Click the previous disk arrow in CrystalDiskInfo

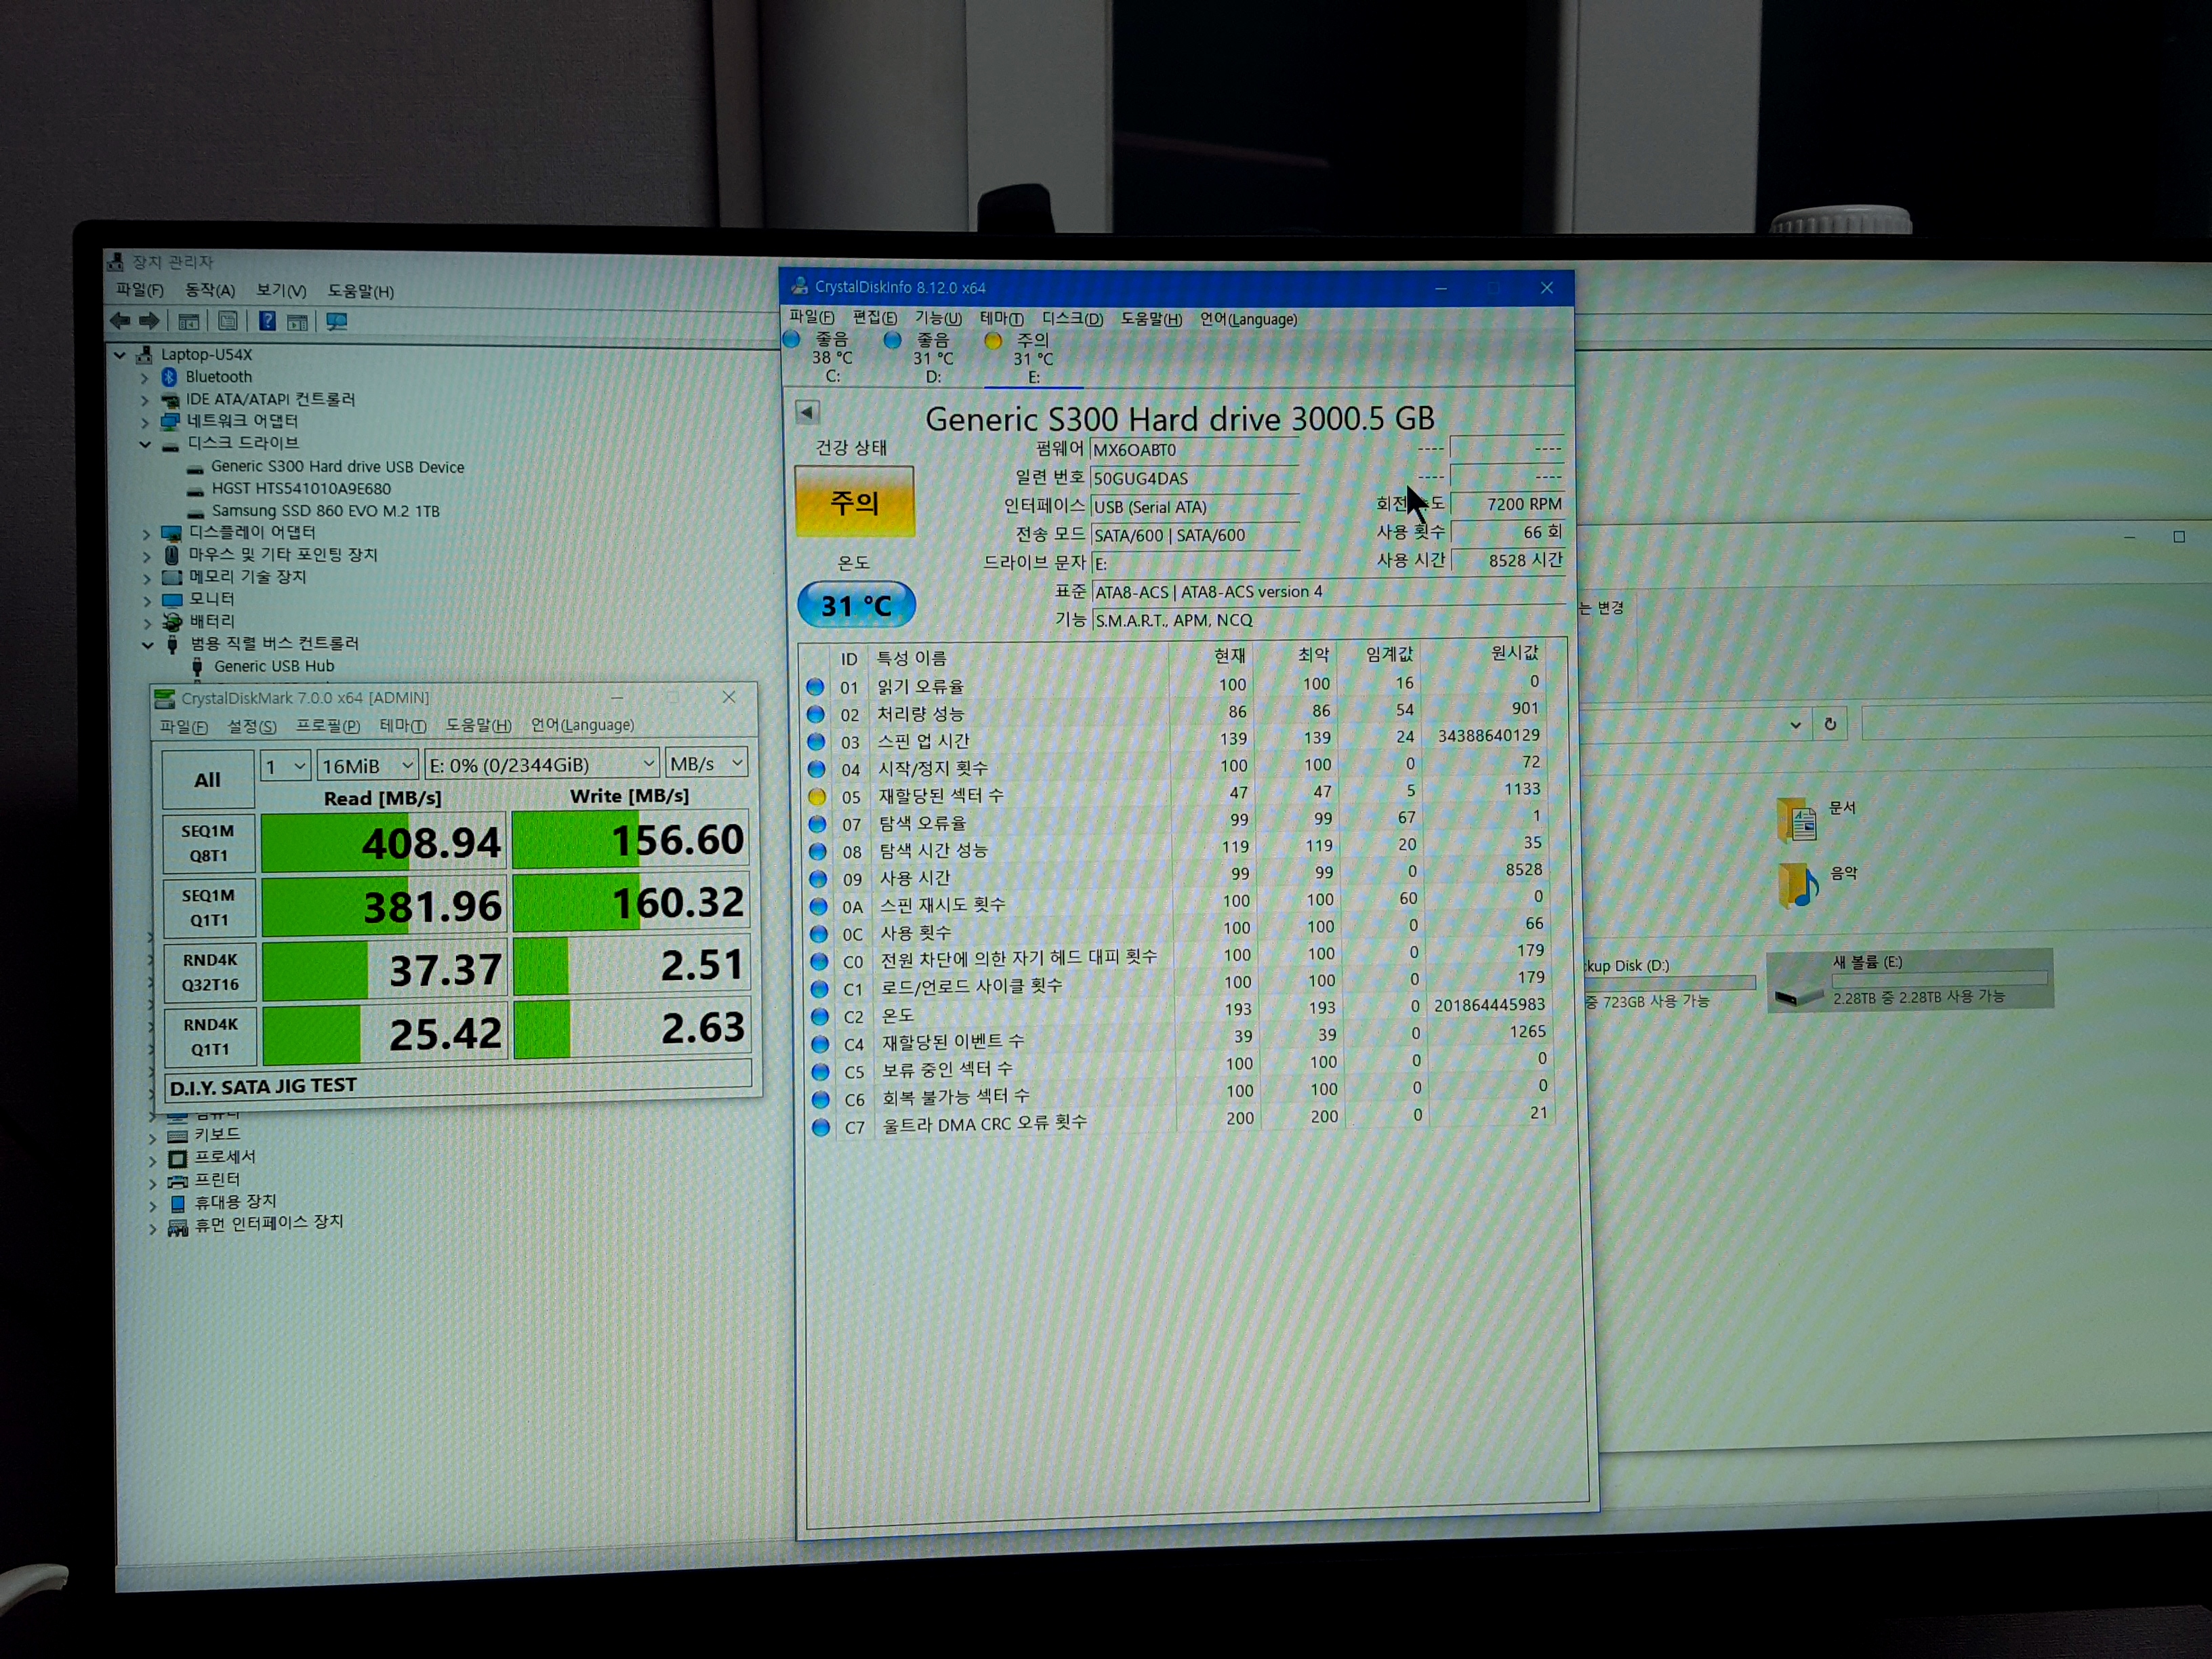tap(808, 412)
